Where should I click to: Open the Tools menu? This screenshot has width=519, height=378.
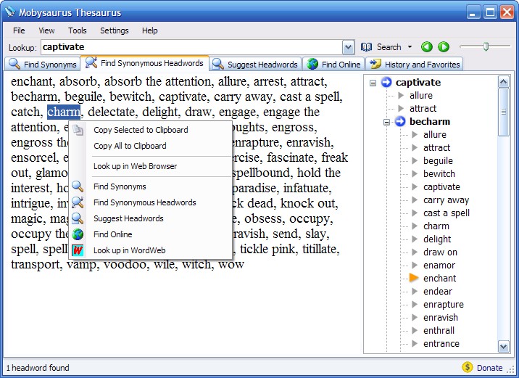[77, 30]
